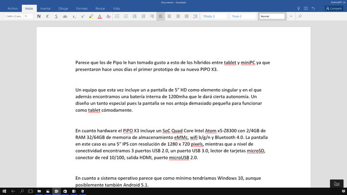Click the text highlight color pen
The height and width of the screenshot is (195, 347).
[x=91, y=16]
